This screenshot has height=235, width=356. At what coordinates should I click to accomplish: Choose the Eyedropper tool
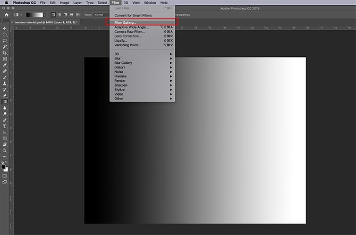[5, 65]
